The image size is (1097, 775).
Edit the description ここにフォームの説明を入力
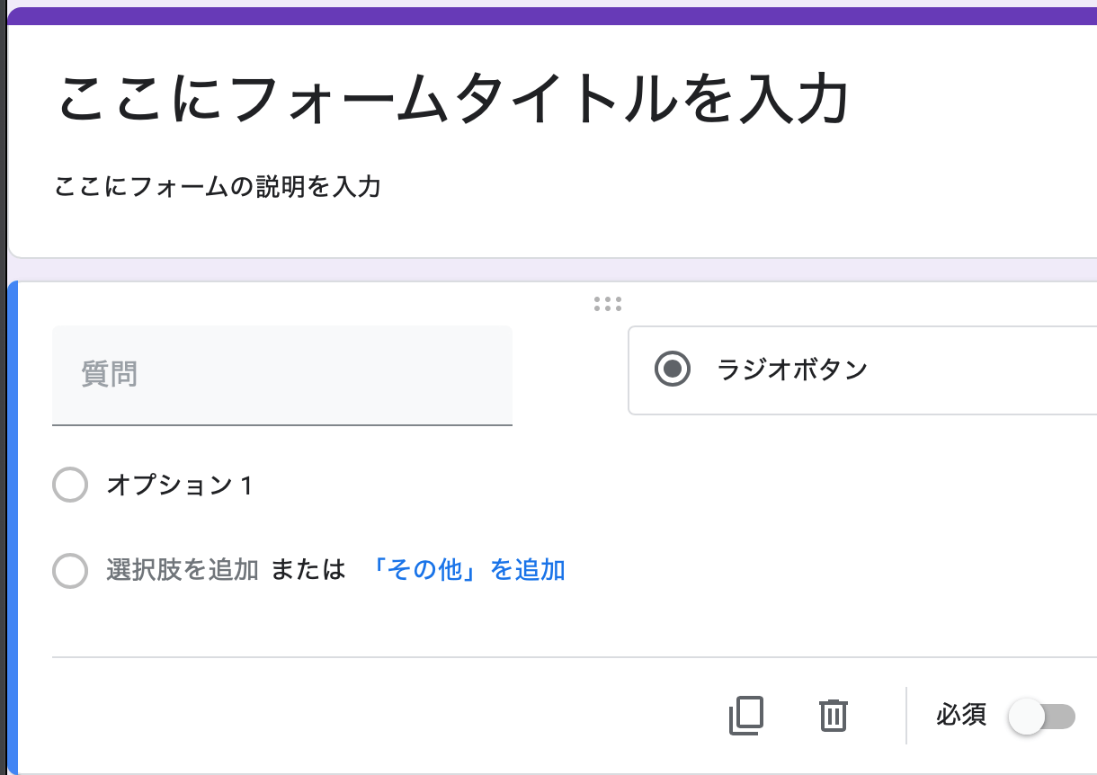[x=218, y=187]
